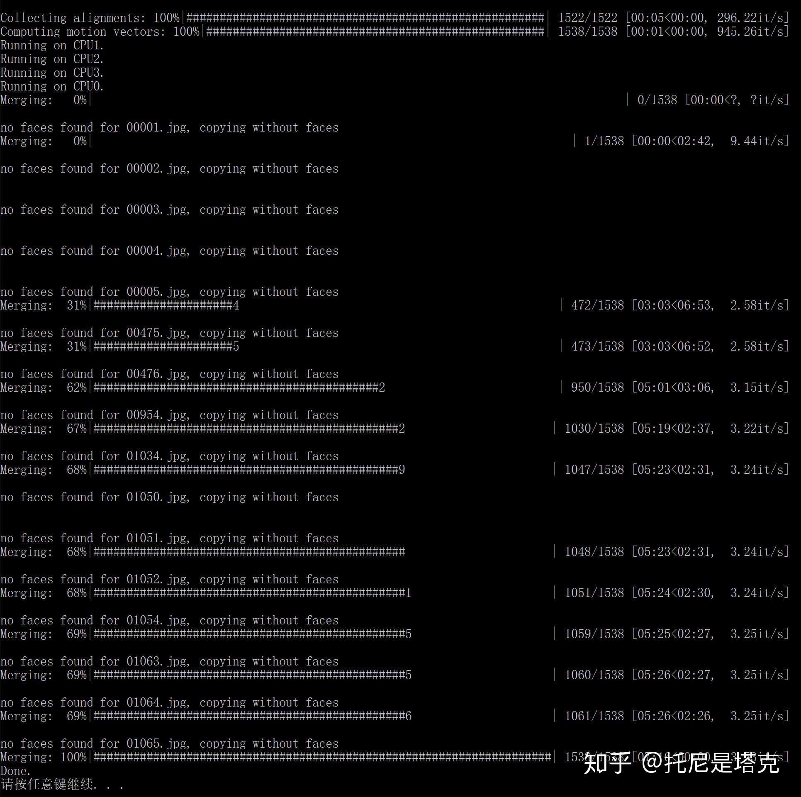Click the no faces found for 01034.jpg message

(169, 456)
